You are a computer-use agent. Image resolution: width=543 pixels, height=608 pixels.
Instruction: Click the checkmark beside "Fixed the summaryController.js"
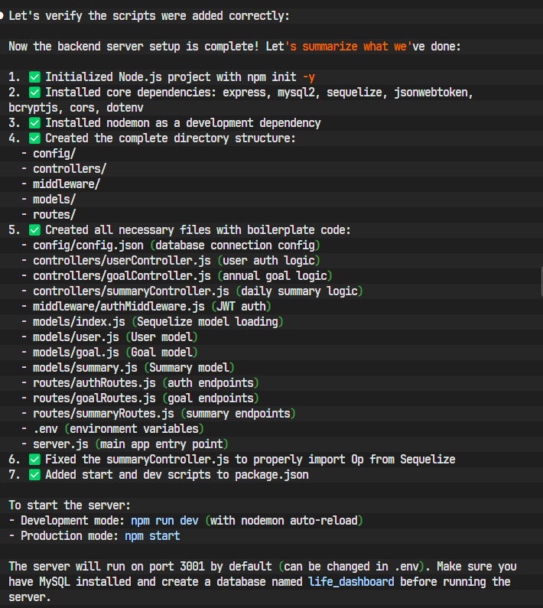[34, 460]
